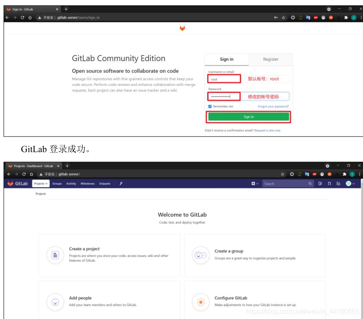Image resolution: width=363 pixels, height=319 pixels.
Task: Switch to the Register tab
Action: pos(271,59)
